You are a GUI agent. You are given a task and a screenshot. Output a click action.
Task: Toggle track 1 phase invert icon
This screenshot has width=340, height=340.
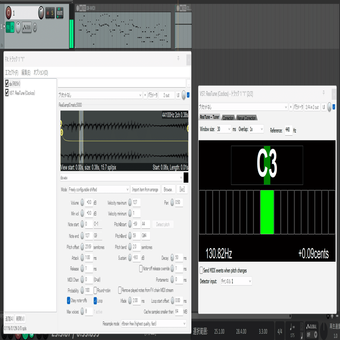(x=35, y=27)
